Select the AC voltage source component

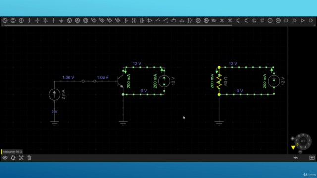5,21
